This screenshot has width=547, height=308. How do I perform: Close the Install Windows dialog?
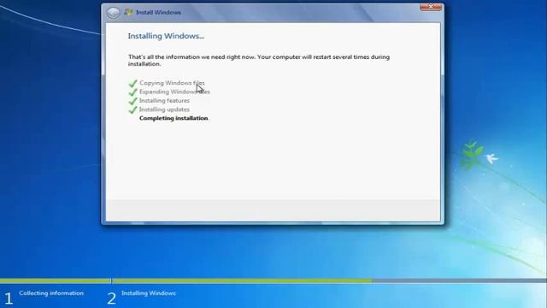(431, 7)
